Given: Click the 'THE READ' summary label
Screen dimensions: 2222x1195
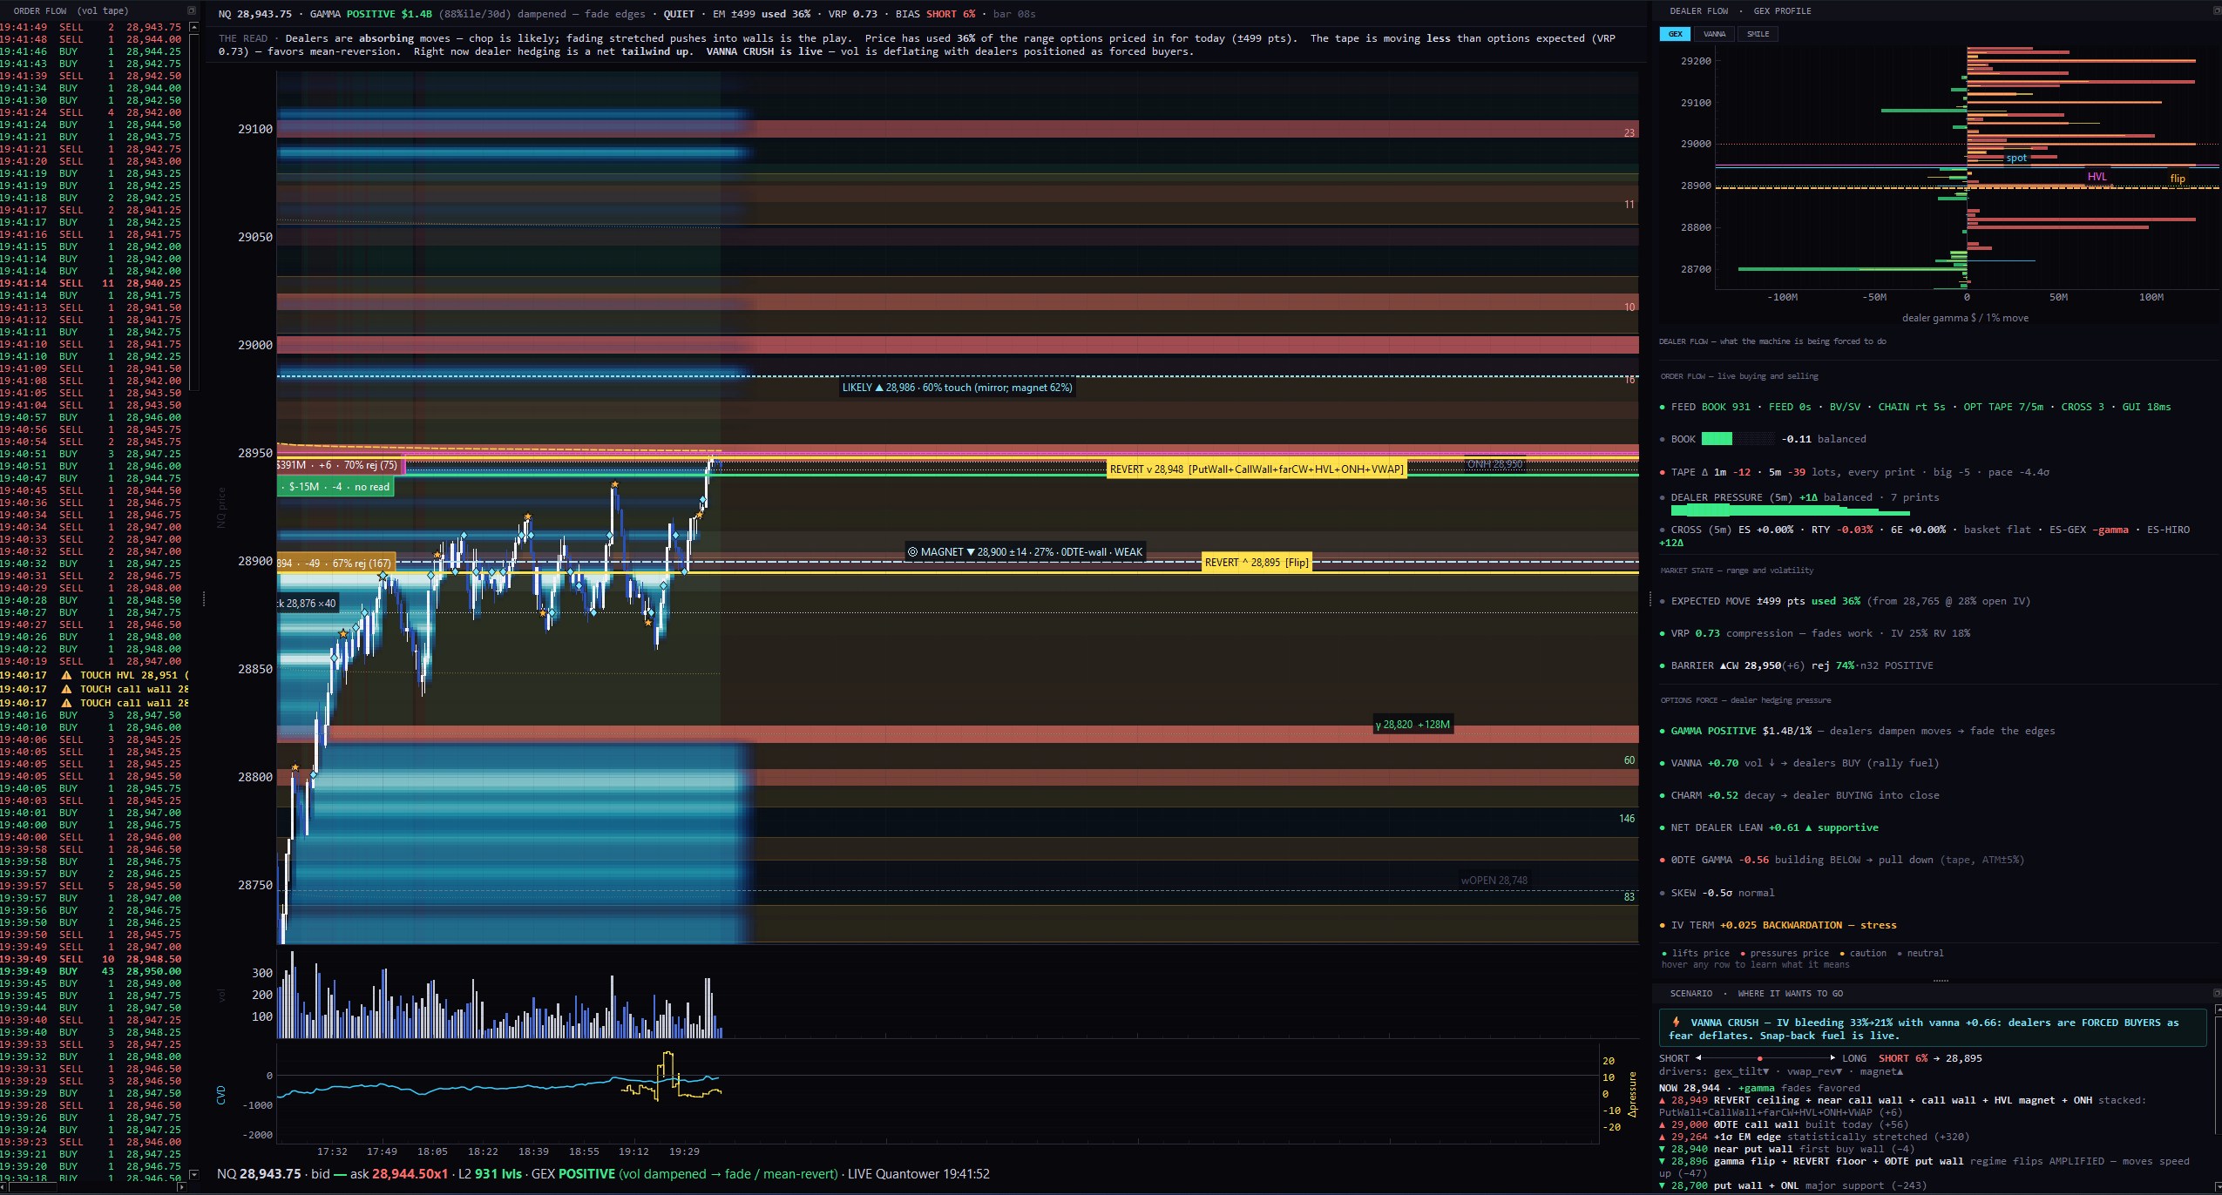Looking at the screenshot, I should click(243, 38).
